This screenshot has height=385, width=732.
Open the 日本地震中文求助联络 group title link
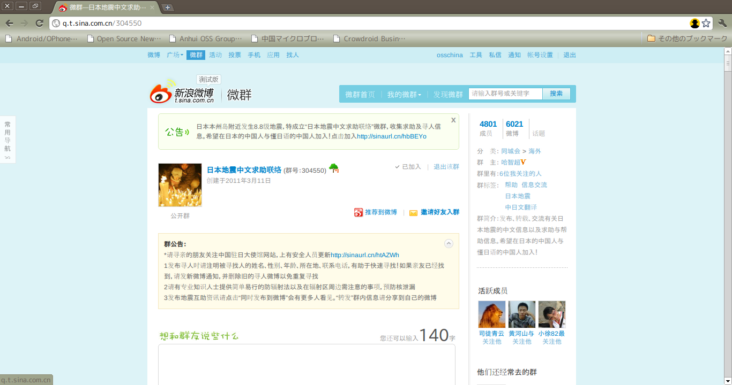[244, 170]
